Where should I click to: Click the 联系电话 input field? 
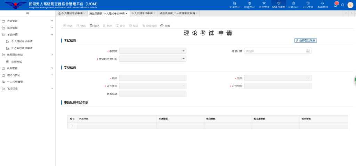(153, 94)
